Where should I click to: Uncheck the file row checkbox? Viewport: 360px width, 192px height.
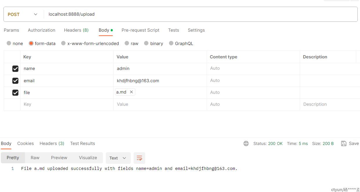15,93
